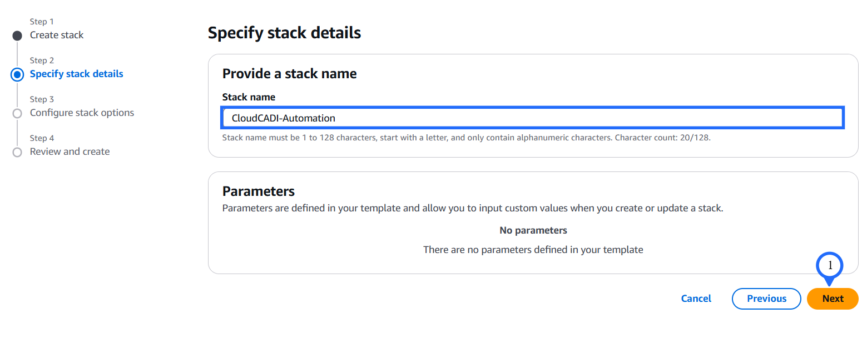Screen dimensions: 867x359
Task: Click the orange Next button
Action: (x=832, y=299)
